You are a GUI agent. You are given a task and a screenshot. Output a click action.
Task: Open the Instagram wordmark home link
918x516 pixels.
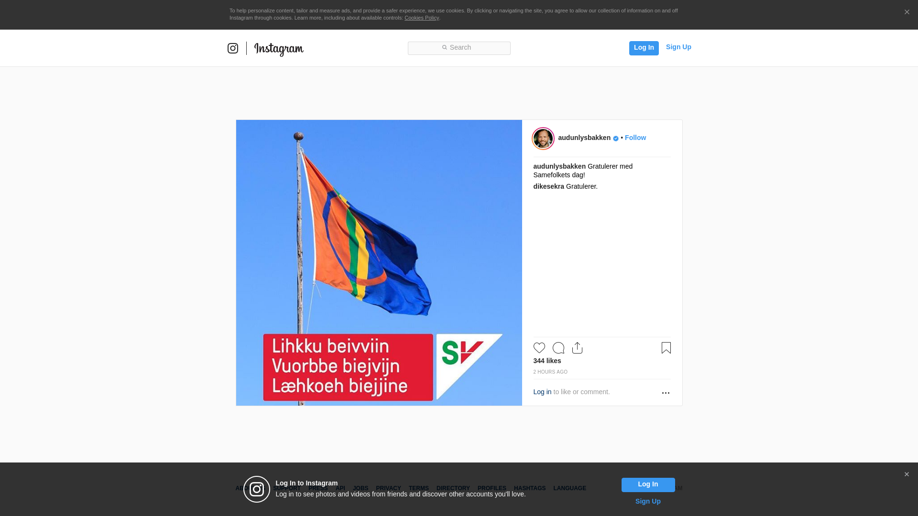[x=279, y=49]
